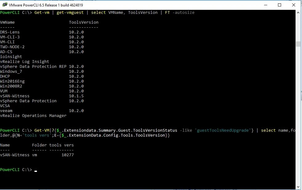Viewport: 302px width, 190px height.
Task: Click the 'DHCP' VM name
Action: [5, 76]
